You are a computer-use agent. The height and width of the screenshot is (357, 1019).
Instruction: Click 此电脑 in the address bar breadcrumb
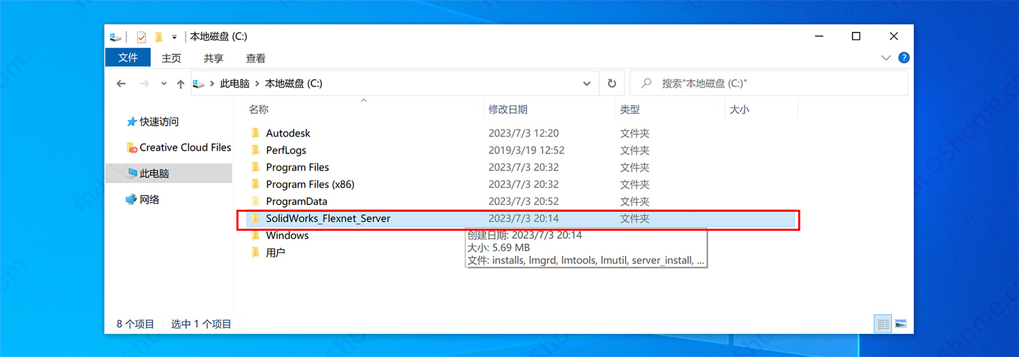[234, 83]
